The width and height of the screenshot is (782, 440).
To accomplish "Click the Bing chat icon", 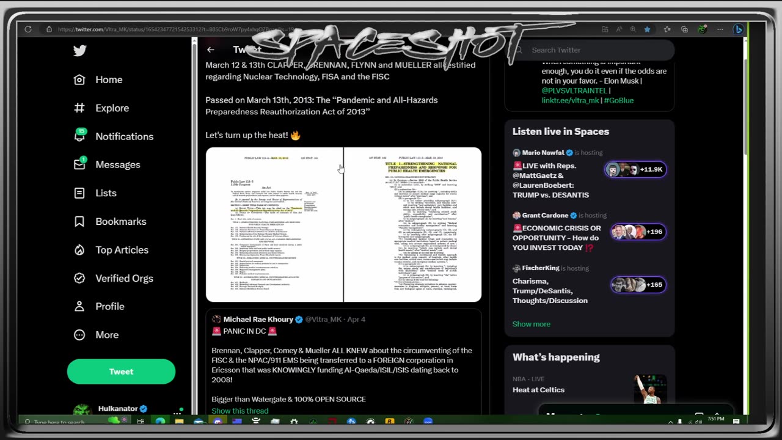I will coord(738,29).
